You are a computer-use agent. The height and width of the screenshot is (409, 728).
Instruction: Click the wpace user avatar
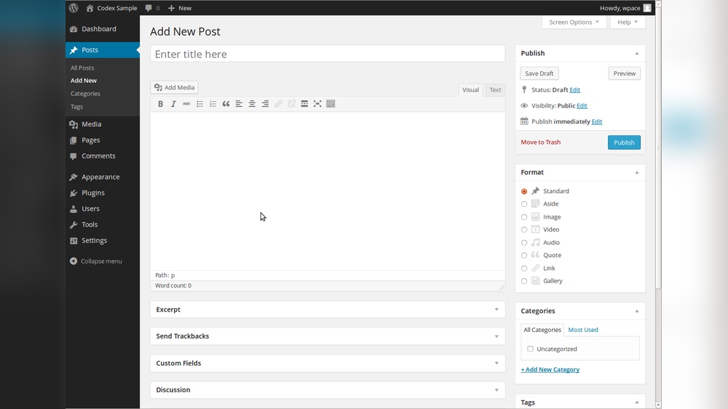click(647, 8)
